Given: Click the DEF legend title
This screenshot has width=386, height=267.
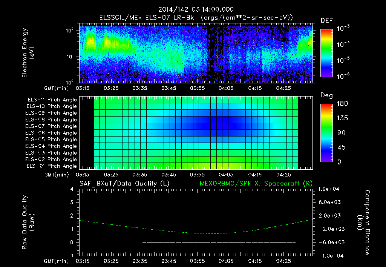Looking at the screenshot, I should [x=327, y=20].
